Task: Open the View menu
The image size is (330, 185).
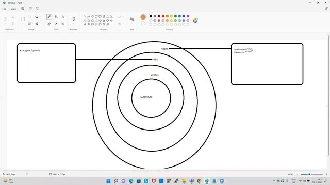Action: [13, 9]
